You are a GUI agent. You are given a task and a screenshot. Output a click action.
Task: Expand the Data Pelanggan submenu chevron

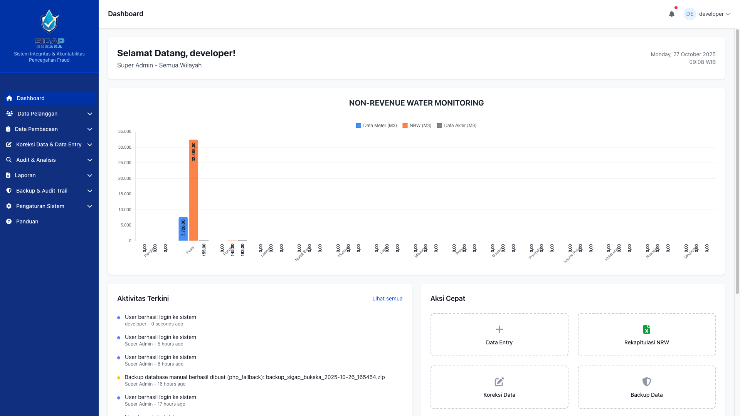[x=90, y=114]
